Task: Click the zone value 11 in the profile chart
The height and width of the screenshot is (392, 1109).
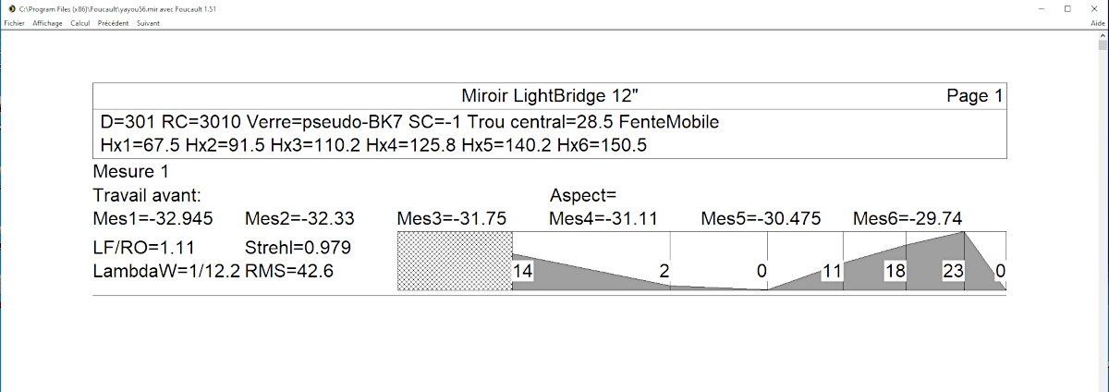Action: pos(831,271)
